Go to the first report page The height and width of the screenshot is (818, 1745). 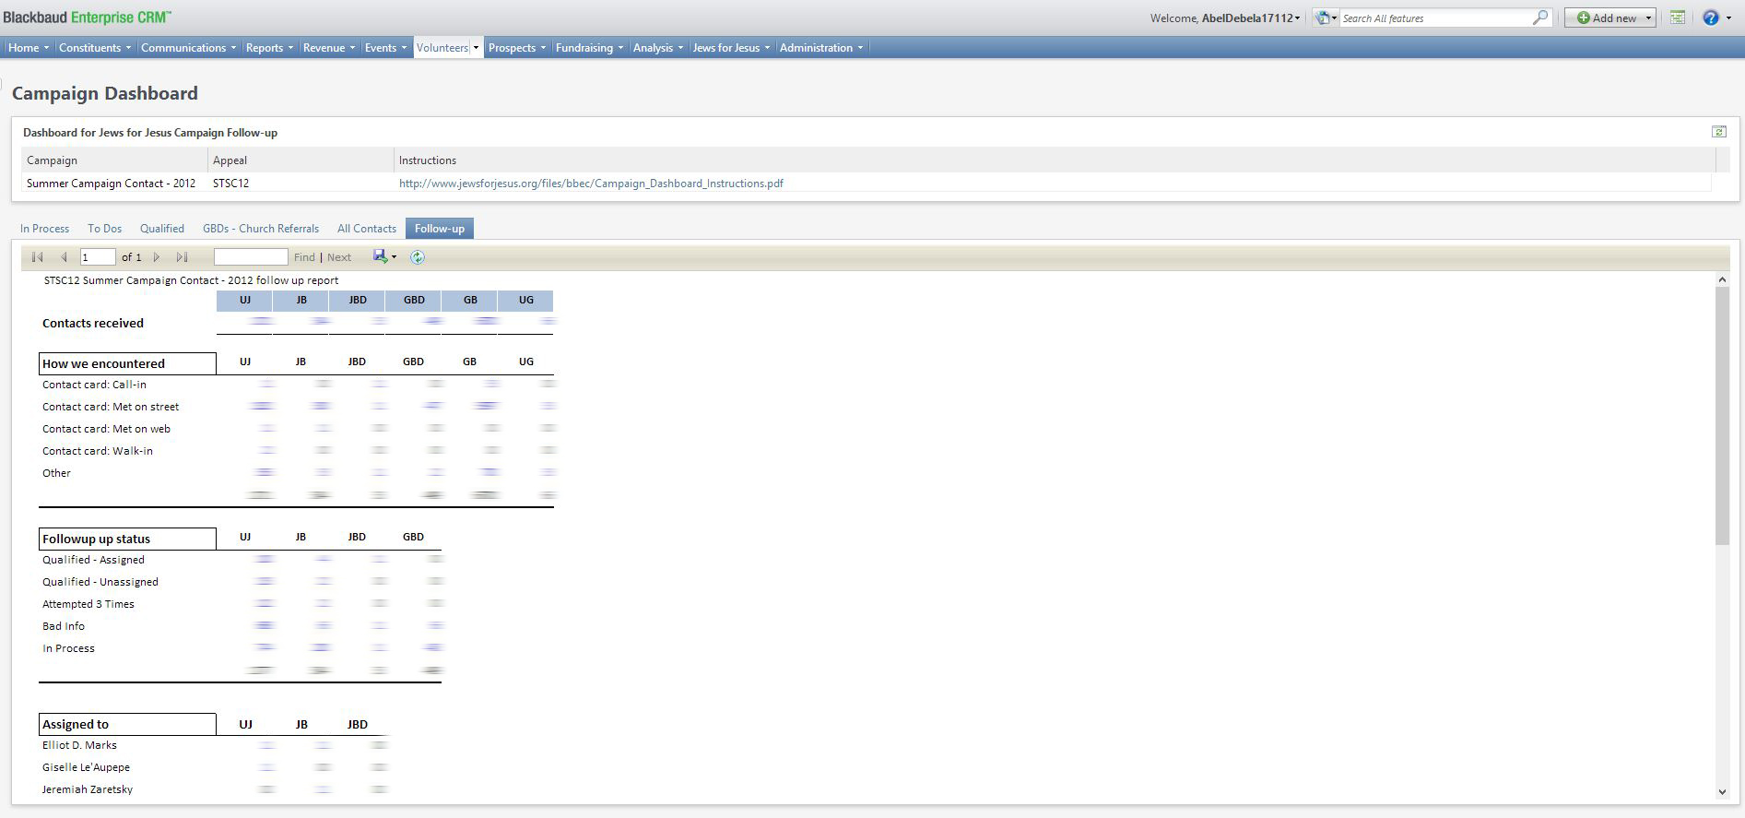pos(38,257)
